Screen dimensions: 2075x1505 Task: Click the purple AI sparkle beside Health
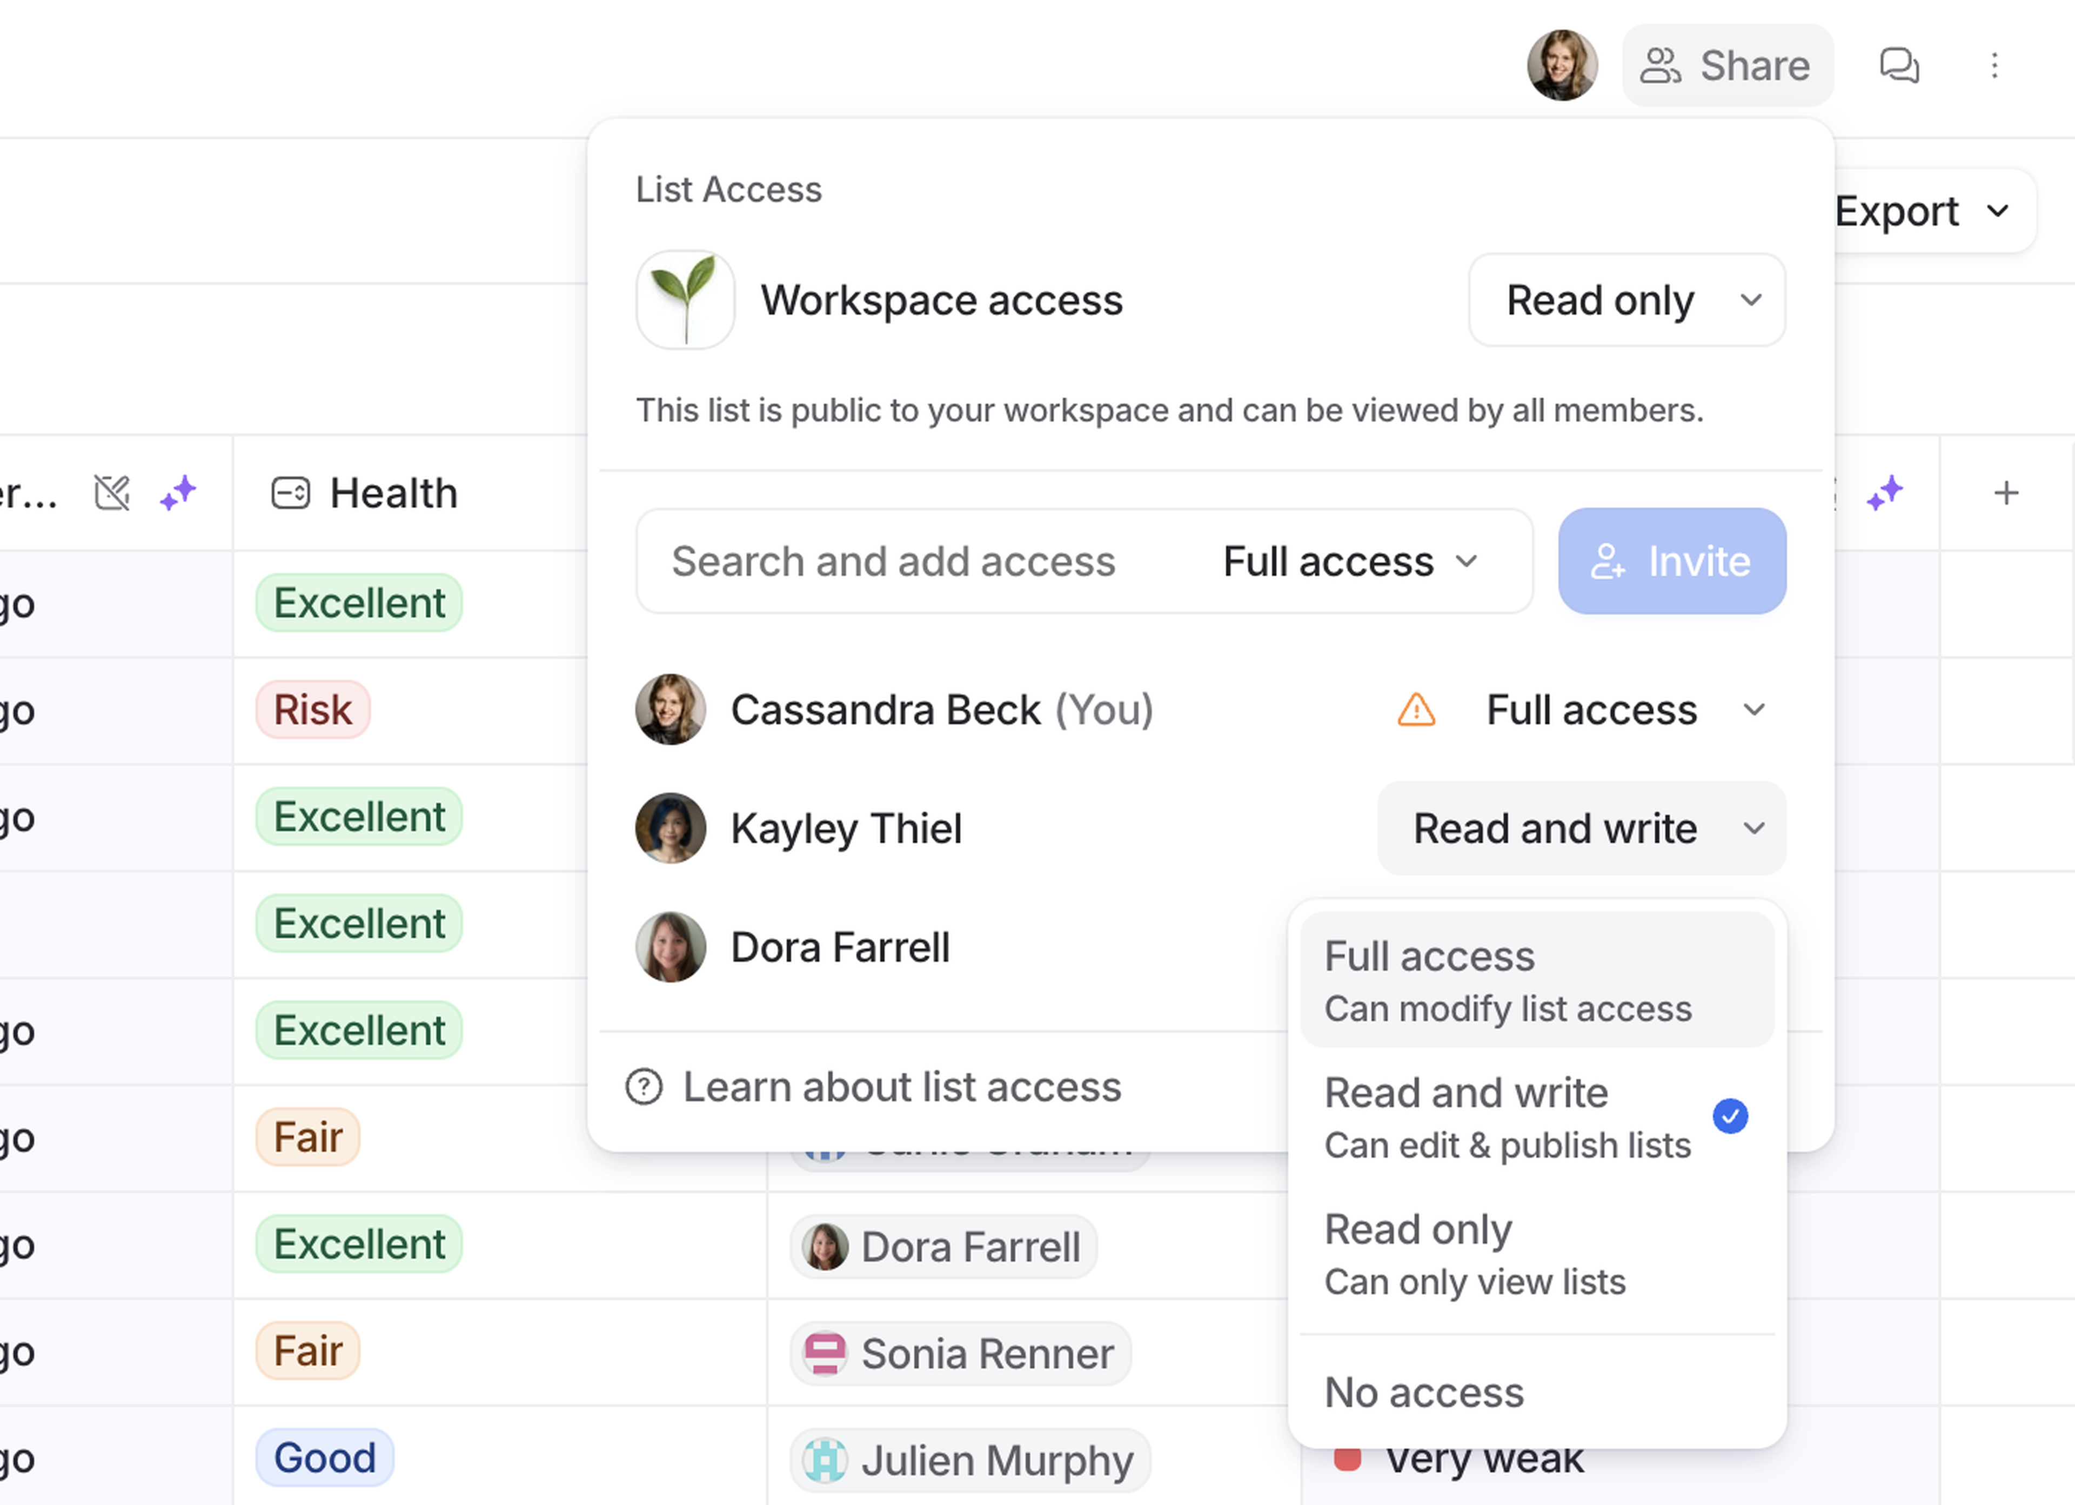click(x=178, y=493)
